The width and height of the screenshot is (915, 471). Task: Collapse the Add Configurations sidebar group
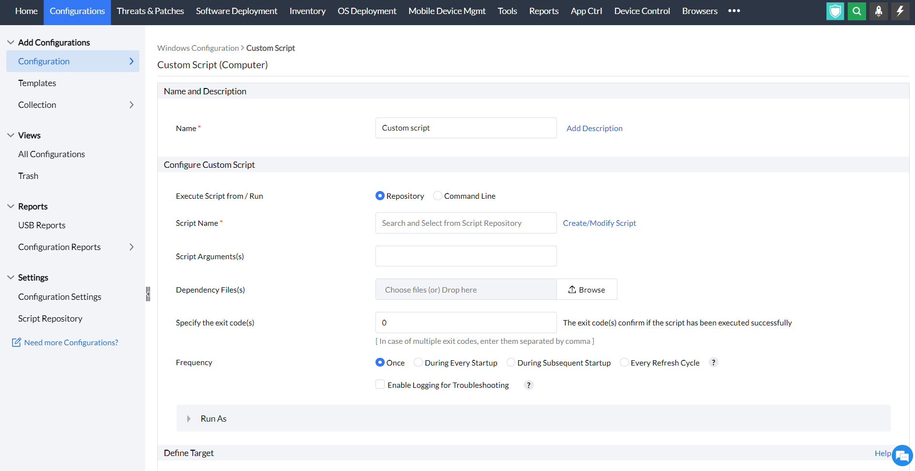(11, 43)
